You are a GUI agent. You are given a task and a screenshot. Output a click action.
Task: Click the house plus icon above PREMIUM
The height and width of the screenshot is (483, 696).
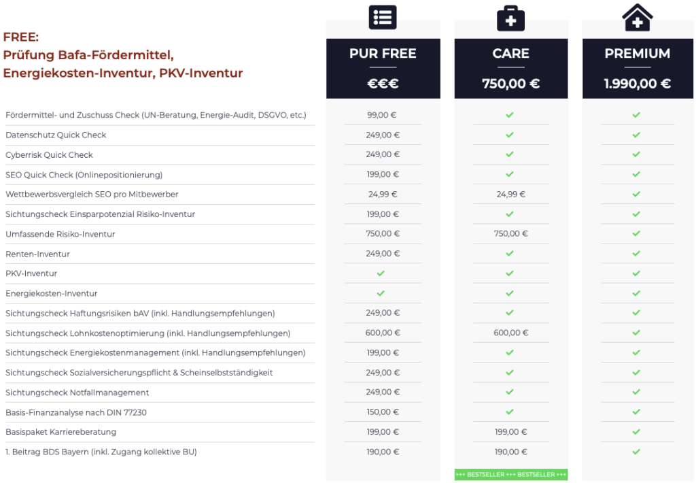pyautogui.click(x=637, y=17)
